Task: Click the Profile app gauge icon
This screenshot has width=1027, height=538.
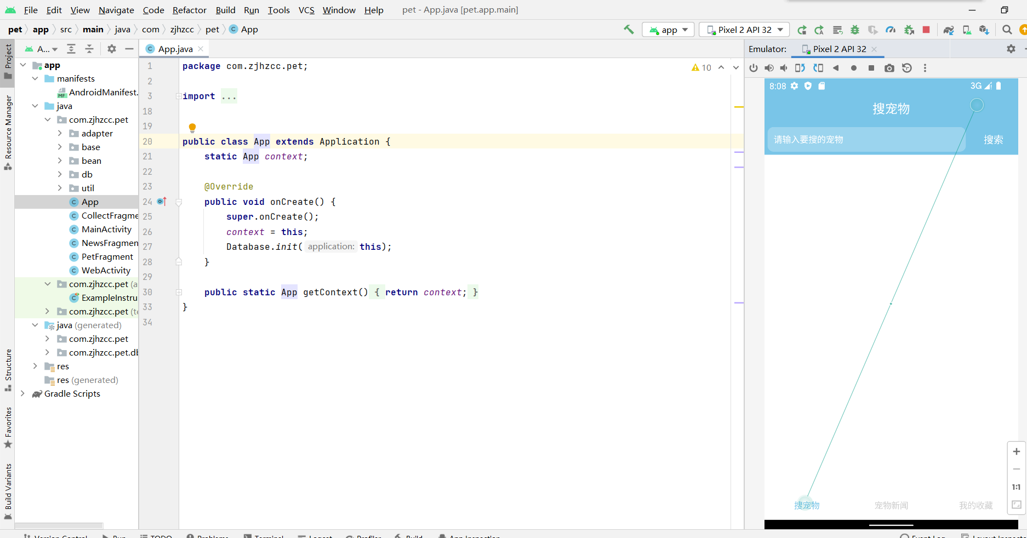Action: tap(891, 30)
